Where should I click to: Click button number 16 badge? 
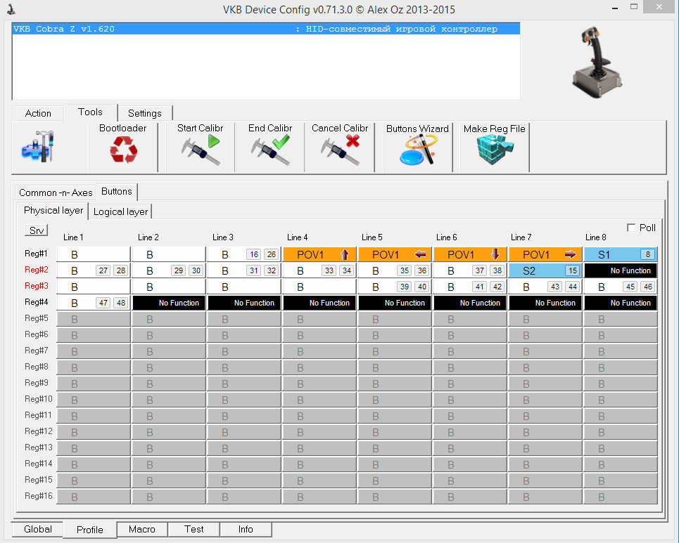point(254,254)
